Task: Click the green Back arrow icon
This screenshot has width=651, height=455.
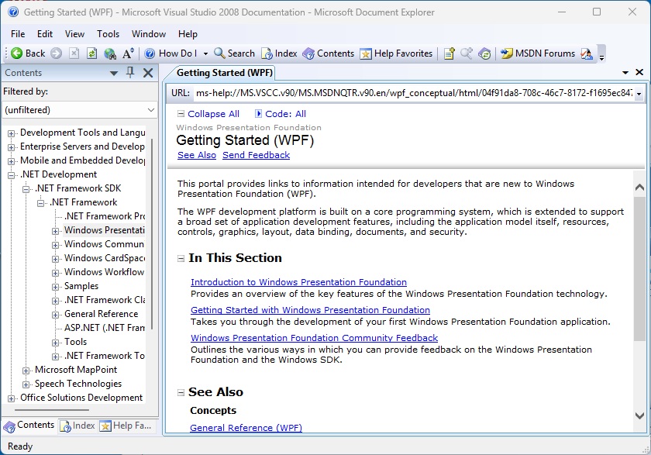Action: pos(17,53)
